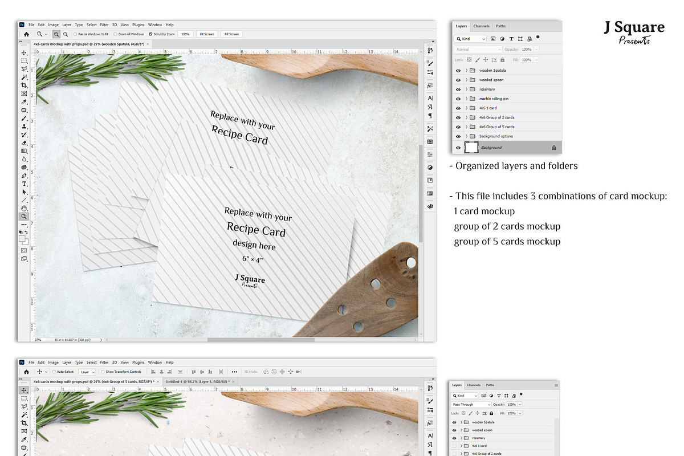The width and height of the screenshot is (684, 456).
Task: Expand the marble rolling pin group
Action: click(x=466, y=99)
